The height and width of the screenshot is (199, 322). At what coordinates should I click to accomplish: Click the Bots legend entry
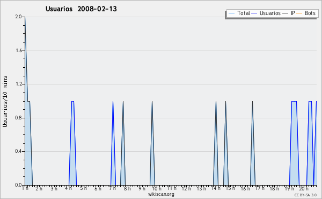(306, 13)
